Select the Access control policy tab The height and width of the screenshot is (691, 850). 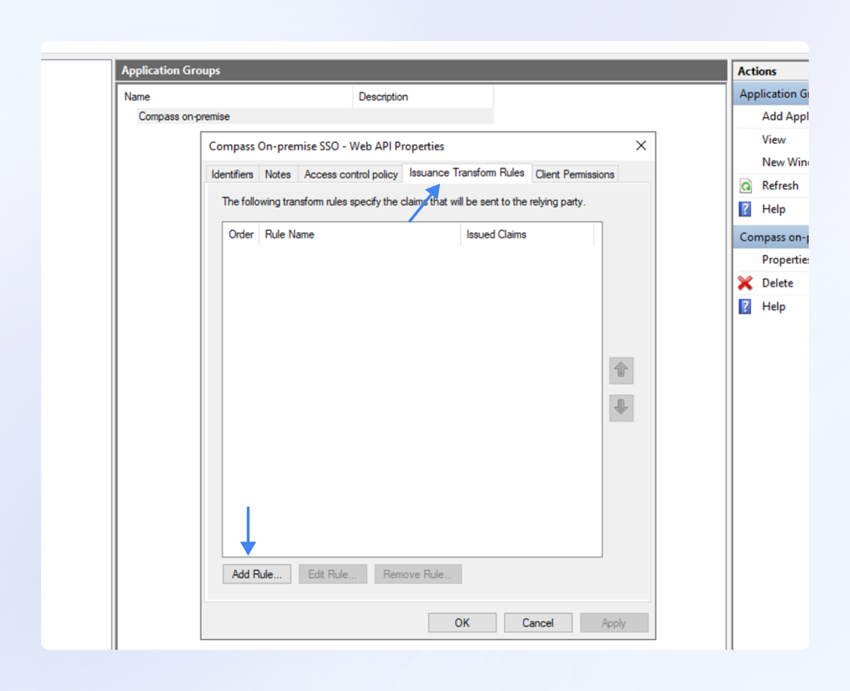click(x=351, y=175)
